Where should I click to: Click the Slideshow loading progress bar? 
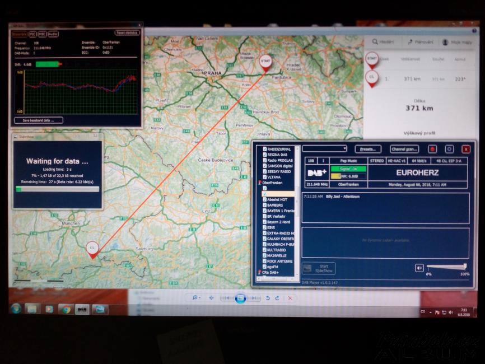(x=58, y=189)
